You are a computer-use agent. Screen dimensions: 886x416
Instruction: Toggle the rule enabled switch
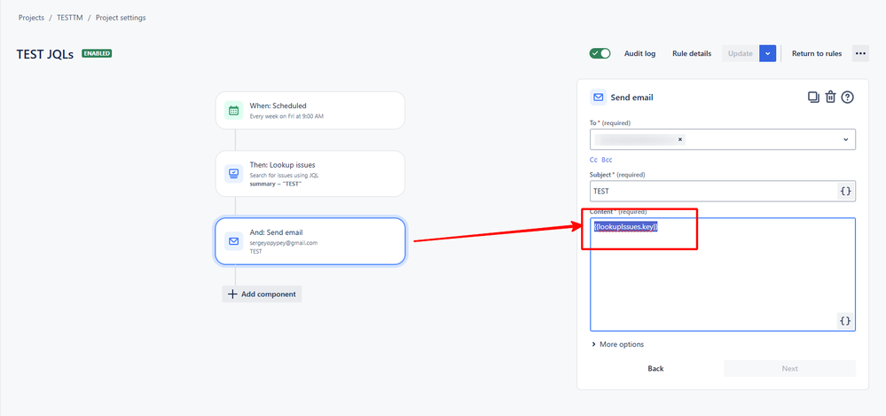coord(600,53)
